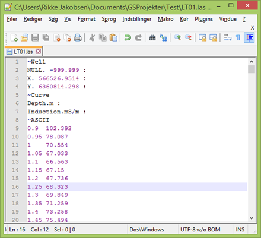The width and height of the screenshot is (261, 238).
Task: Open the Filer menu
Action: (12, 19)
